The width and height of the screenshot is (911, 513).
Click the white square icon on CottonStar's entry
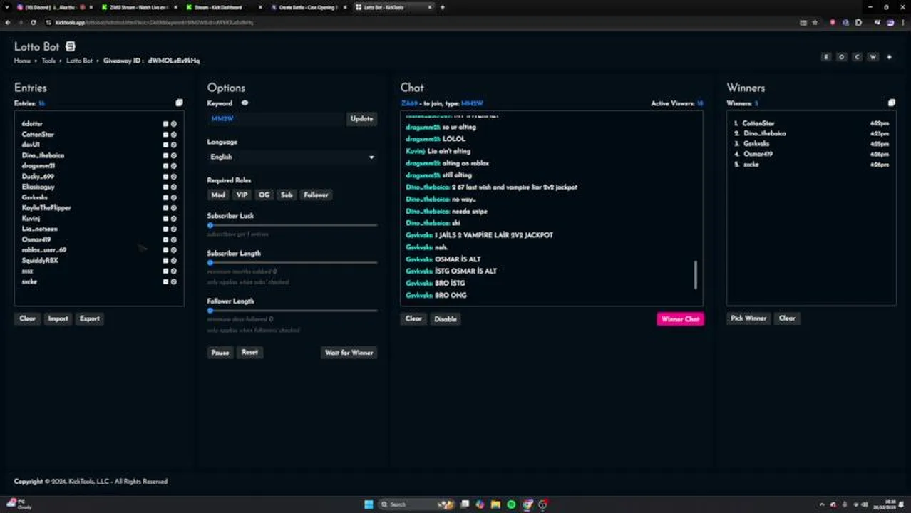[x=165, y=134]
